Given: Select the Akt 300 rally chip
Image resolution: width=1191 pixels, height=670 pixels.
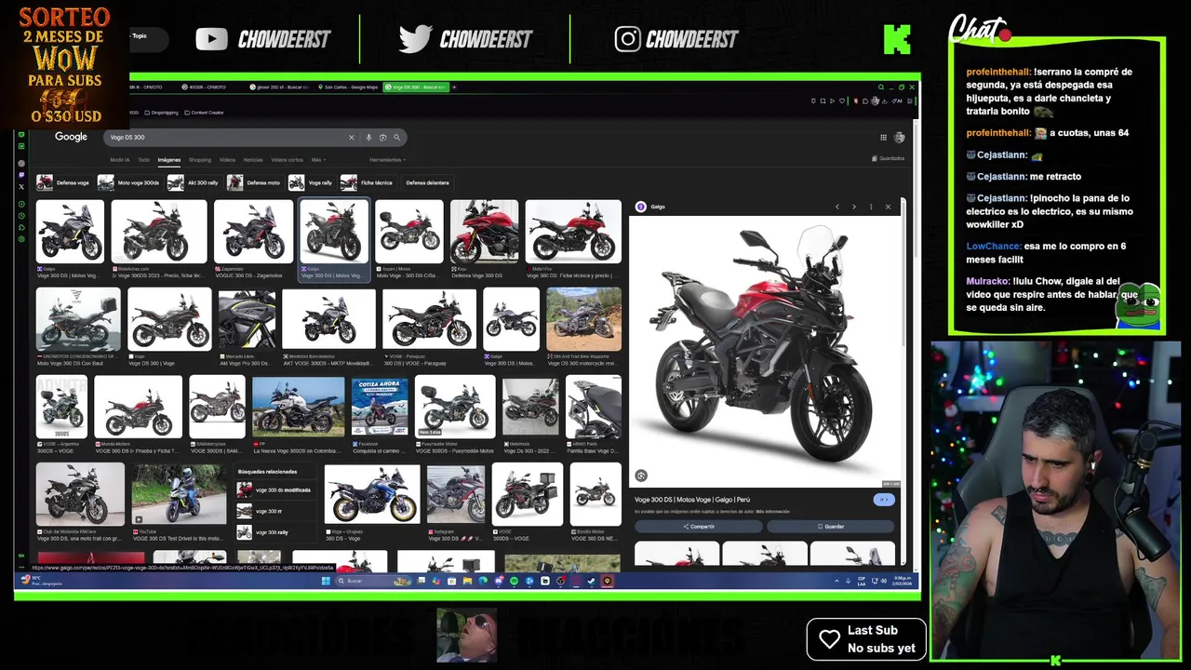Looking at the screenshot, I should pyautogui.click(x=194, y=182).
